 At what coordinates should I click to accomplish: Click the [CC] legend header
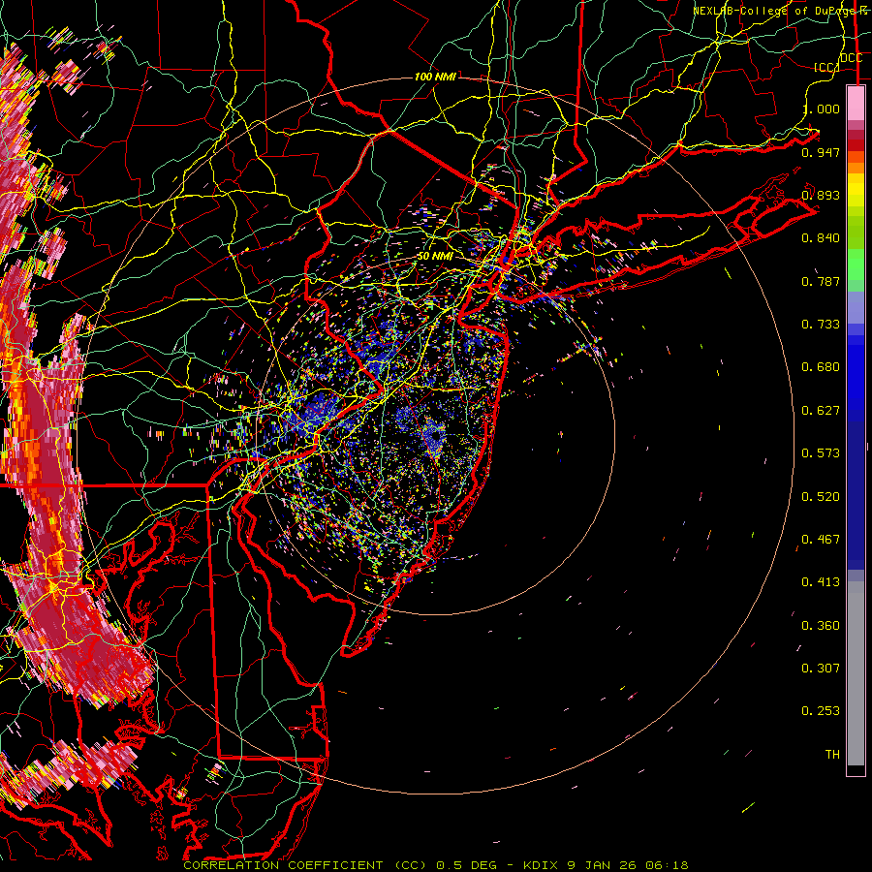click(827, 67)
